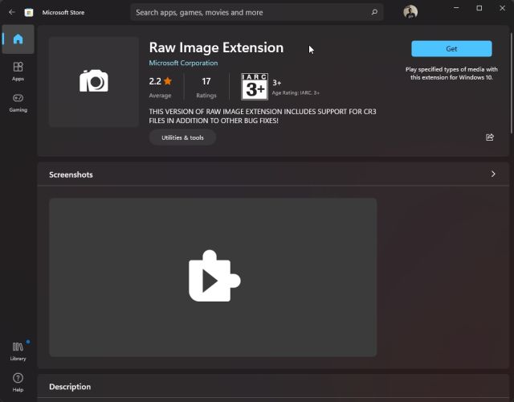The image size is (514, 402).
Task: Click the 17 Ratings count
Action: (x=206, y=88)
